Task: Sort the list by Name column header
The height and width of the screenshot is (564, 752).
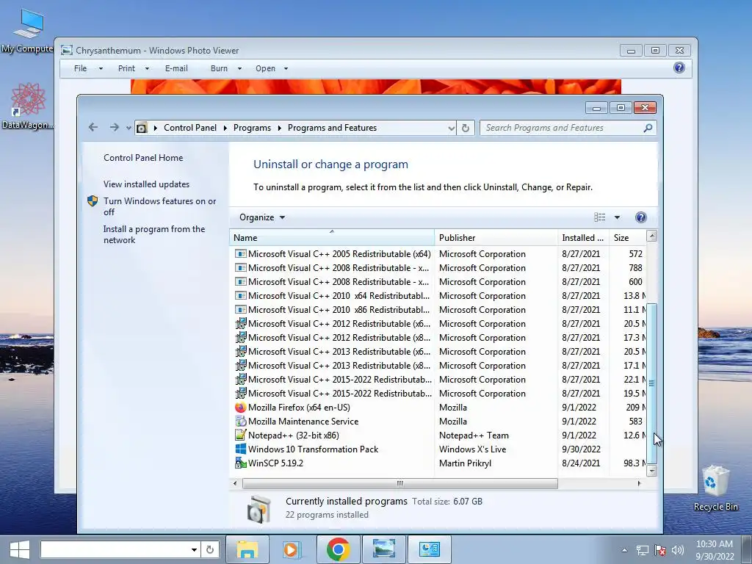Action: (331, 238)
